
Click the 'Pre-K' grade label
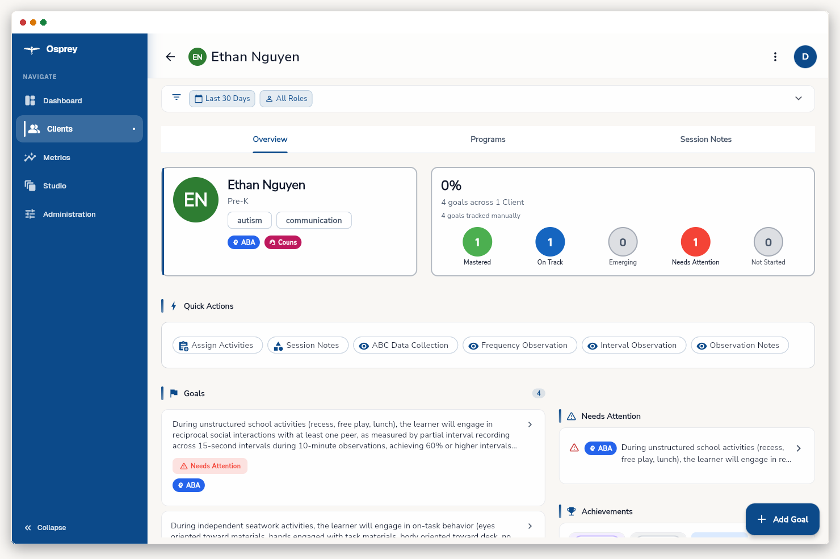[238, 201]
